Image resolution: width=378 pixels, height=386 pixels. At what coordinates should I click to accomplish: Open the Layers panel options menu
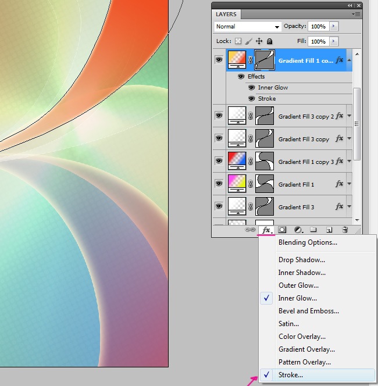tap(356, 14)
